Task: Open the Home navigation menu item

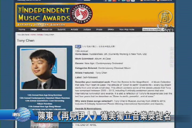Action: 22,29
